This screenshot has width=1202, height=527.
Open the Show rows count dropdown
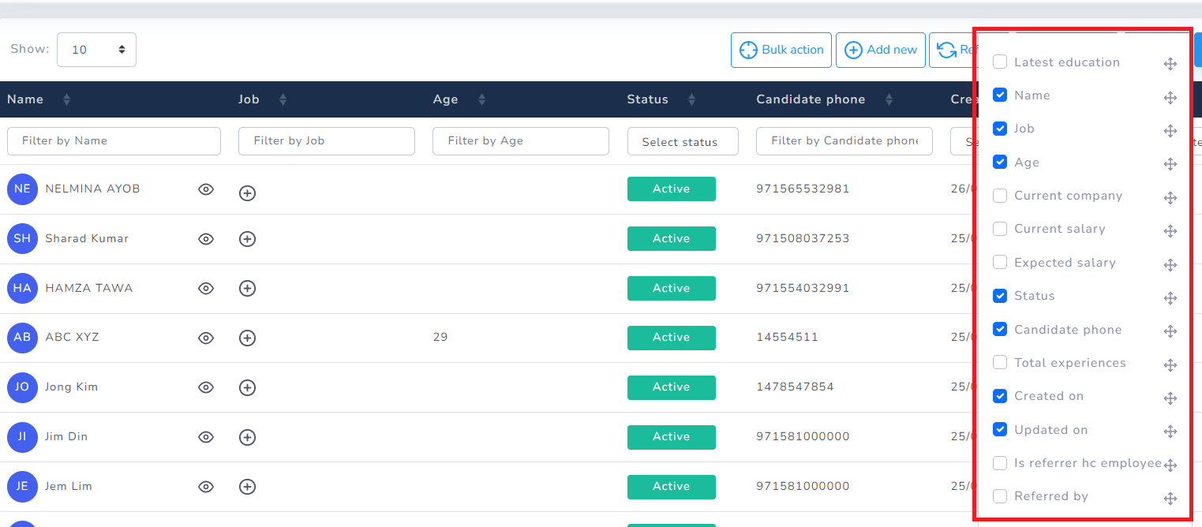tap(96, 48)
